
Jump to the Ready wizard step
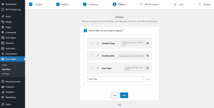pos(204,4)
